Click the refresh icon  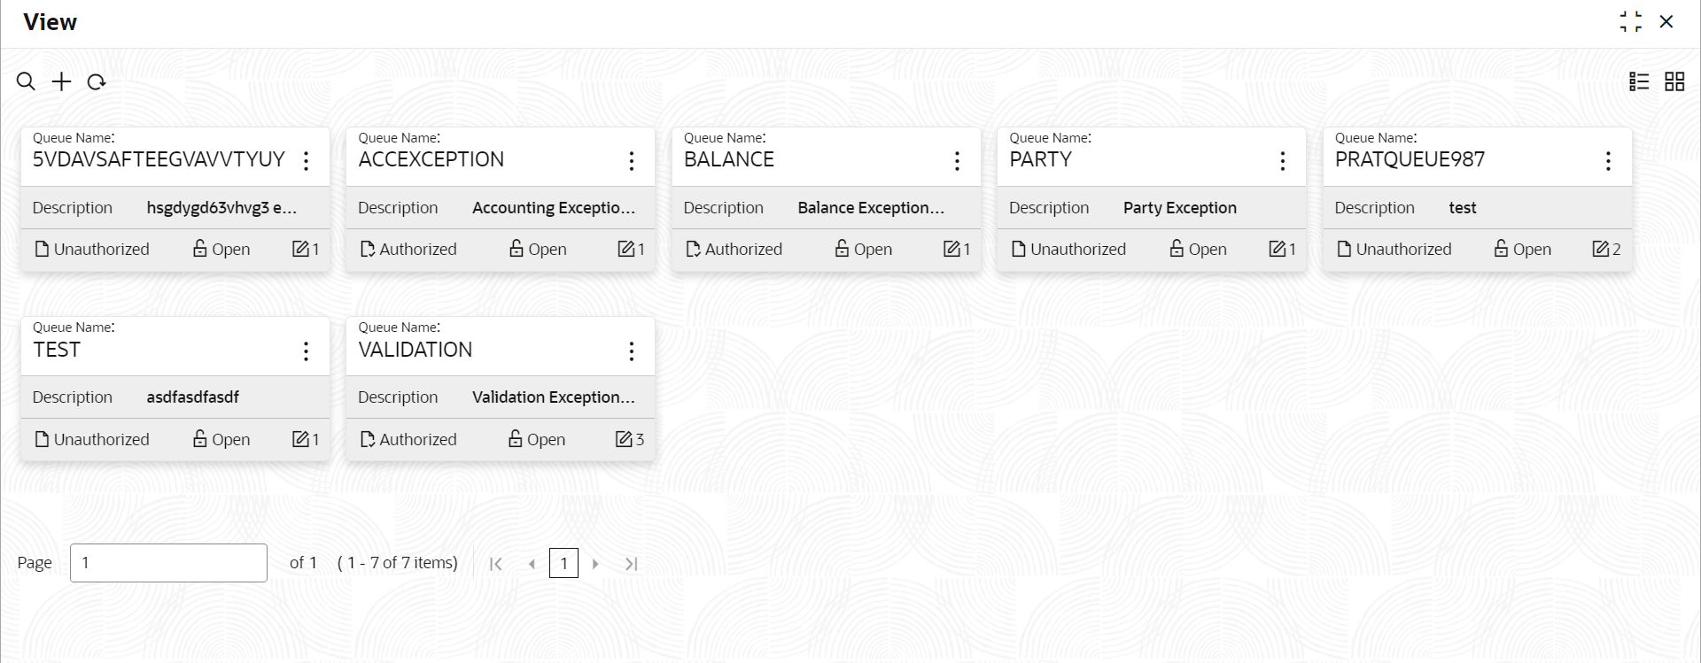point(97,82)
